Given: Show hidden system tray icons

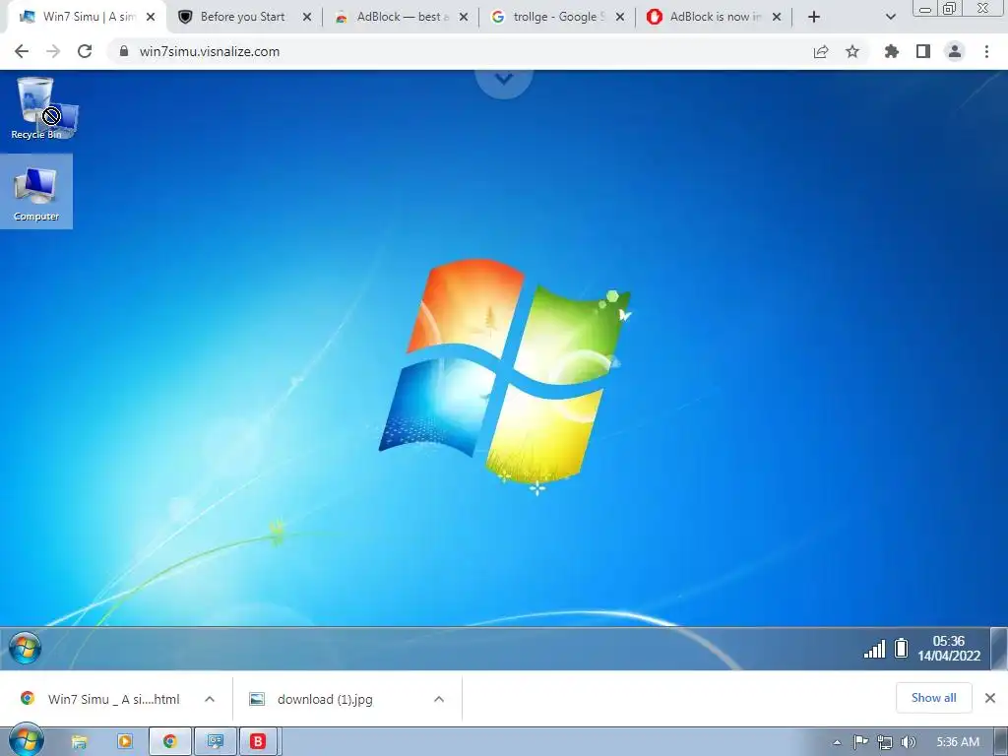Looking at the screenshot, I should [x=837, y=742].
